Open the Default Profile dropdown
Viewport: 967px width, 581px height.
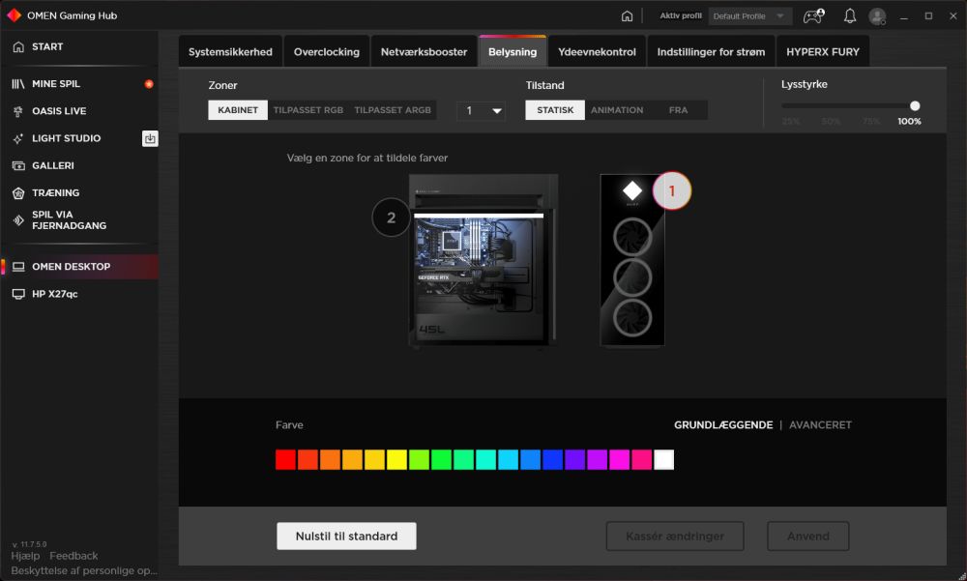[x=748, y=16]
